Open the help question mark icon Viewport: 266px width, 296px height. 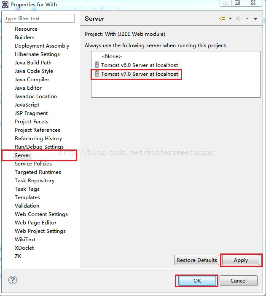[x=13, y=280]
